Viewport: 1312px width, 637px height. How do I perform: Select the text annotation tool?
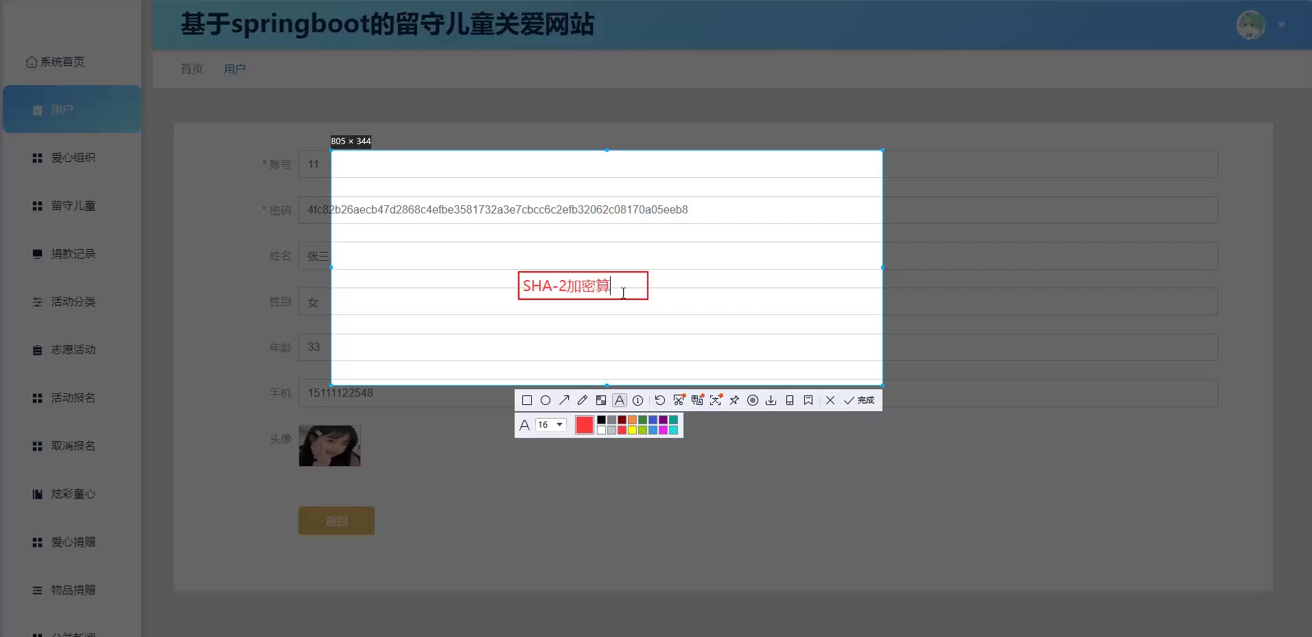(620, 400)
